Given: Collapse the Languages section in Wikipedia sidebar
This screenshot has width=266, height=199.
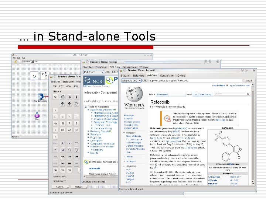Looking at the screenshot, I should 124,166.
